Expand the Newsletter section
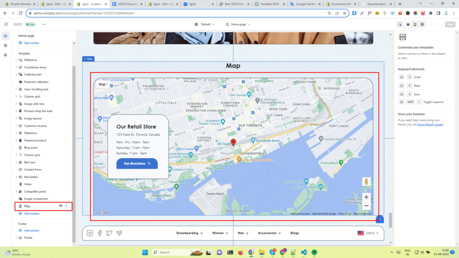Viewport: 459px width, 258px height. pos(16,177)
